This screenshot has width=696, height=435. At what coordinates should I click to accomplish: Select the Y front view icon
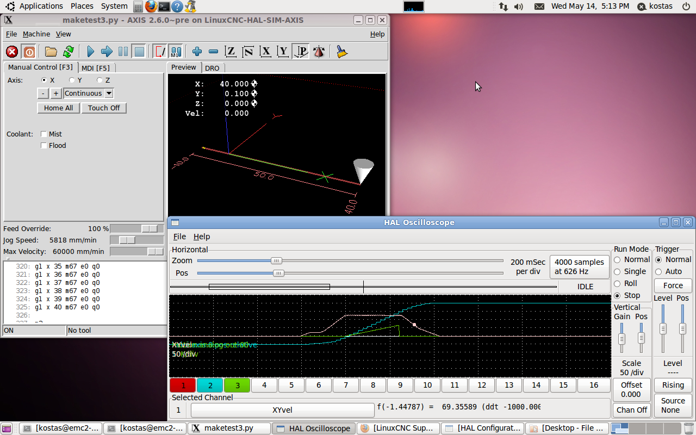pos(283,52)
